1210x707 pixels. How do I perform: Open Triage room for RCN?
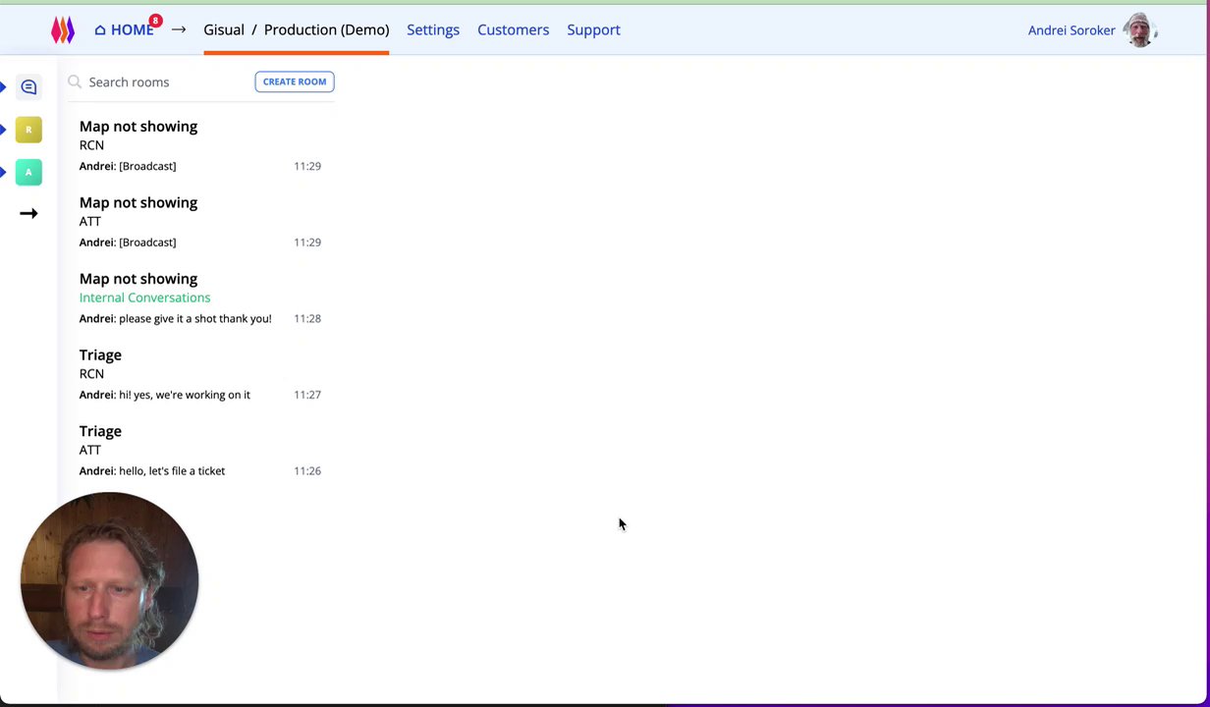pos(200,374)
